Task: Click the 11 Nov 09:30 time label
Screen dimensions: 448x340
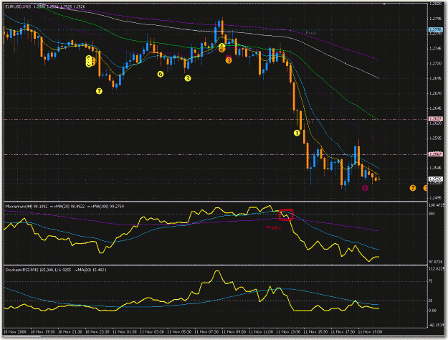Action: [x=234, y=331]
